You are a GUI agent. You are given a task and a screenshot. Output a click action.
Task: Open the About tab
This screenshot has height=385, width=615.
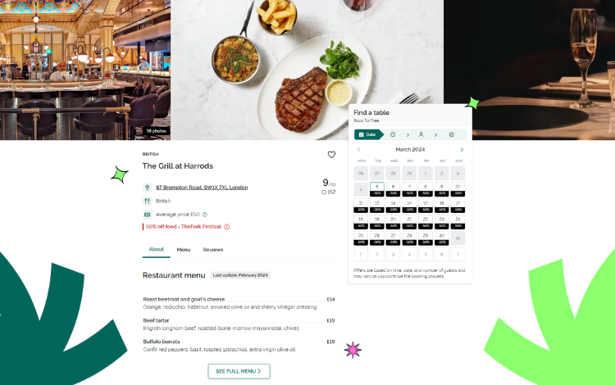(156, 250)
